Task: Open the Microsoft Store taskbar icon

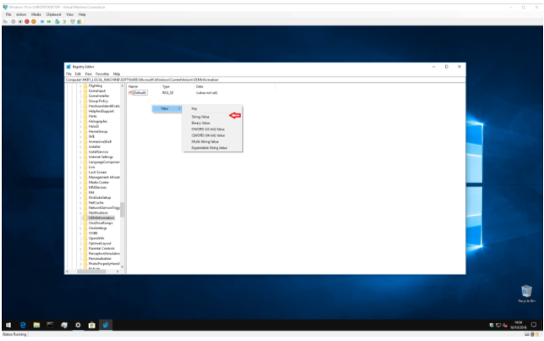Action: point(91,325)
